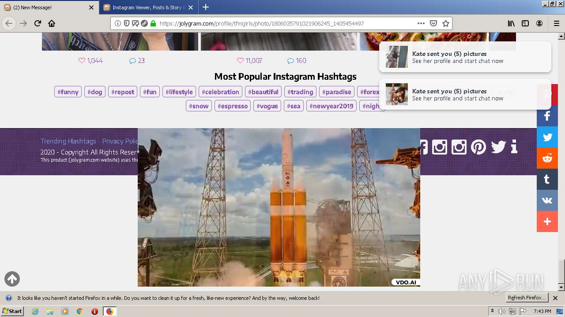Open the #sea hashtag
This screenshot has height=317, width=565.
click(x=294, y=106)
